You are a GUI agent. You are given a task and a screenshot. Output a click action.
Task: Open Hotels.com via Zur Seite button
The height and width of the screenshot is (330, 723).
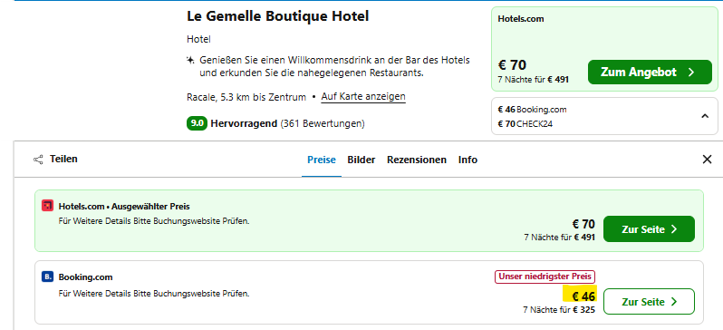coord(649,229)
